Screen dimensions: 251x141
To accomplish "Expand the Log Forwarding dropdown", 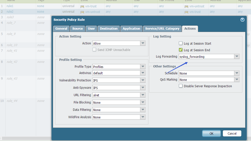I will pyautogui.click(x=237, y=57).
